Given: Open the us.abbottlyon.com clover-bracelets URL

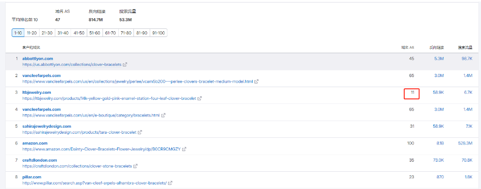Looking at the screenshot, I should (72, 65).
